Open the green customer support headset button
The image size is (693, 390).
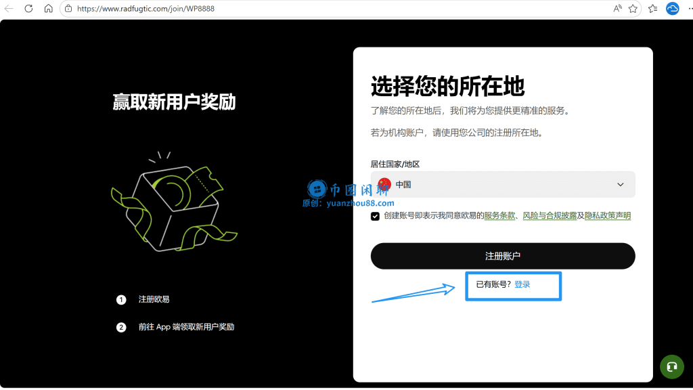click(x=672, y=366)
